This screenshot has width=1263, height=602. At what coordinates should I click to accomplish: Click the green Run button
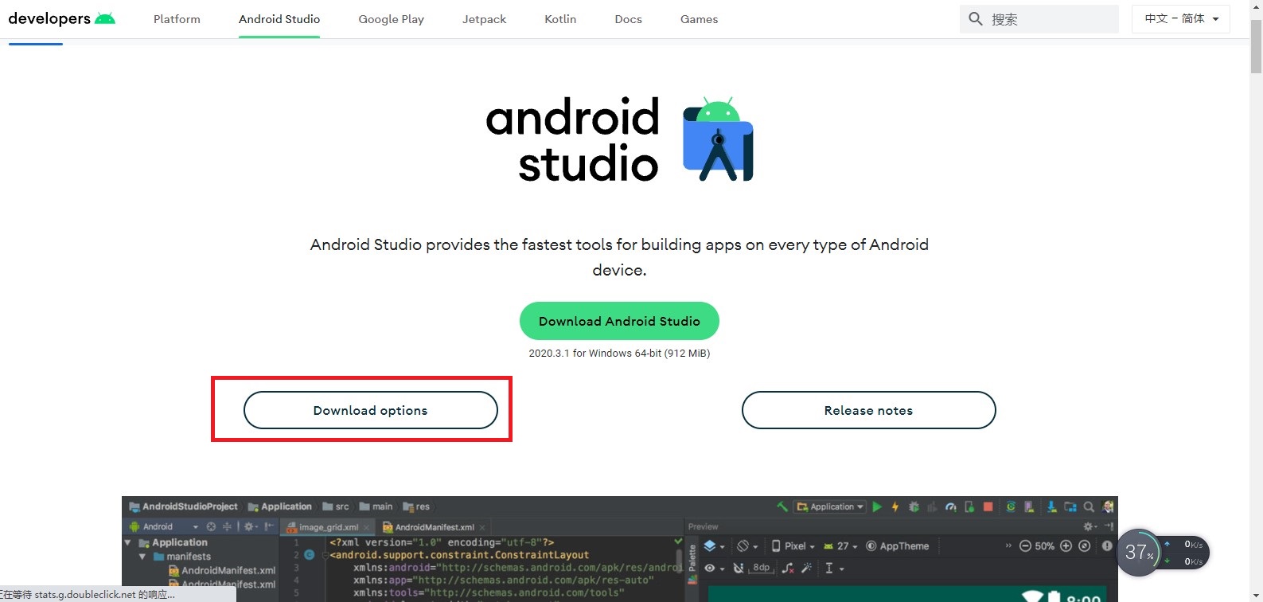877,506
